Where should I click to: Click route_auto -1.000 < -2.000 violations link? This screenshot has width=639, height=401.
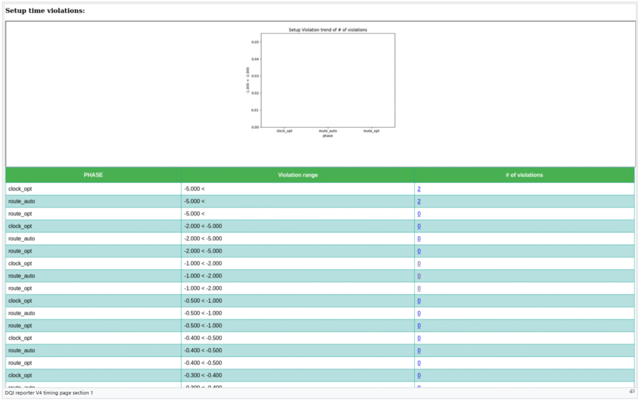419,276
